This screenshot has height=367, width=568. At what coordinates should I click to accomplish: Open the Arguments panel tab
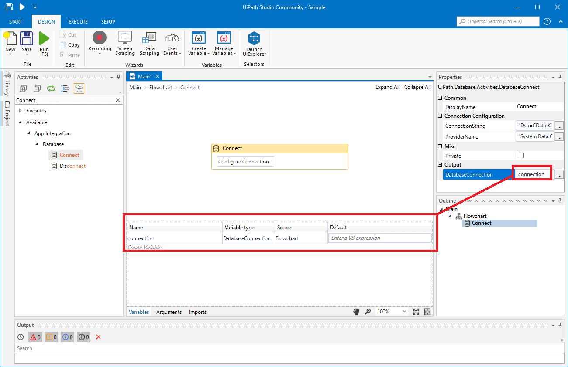[169, 312]
